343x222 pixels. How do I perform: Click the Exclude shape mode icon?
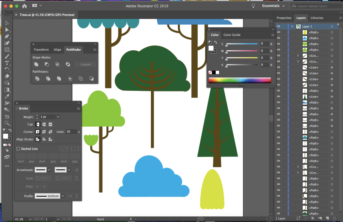click(x=68, y=64)
